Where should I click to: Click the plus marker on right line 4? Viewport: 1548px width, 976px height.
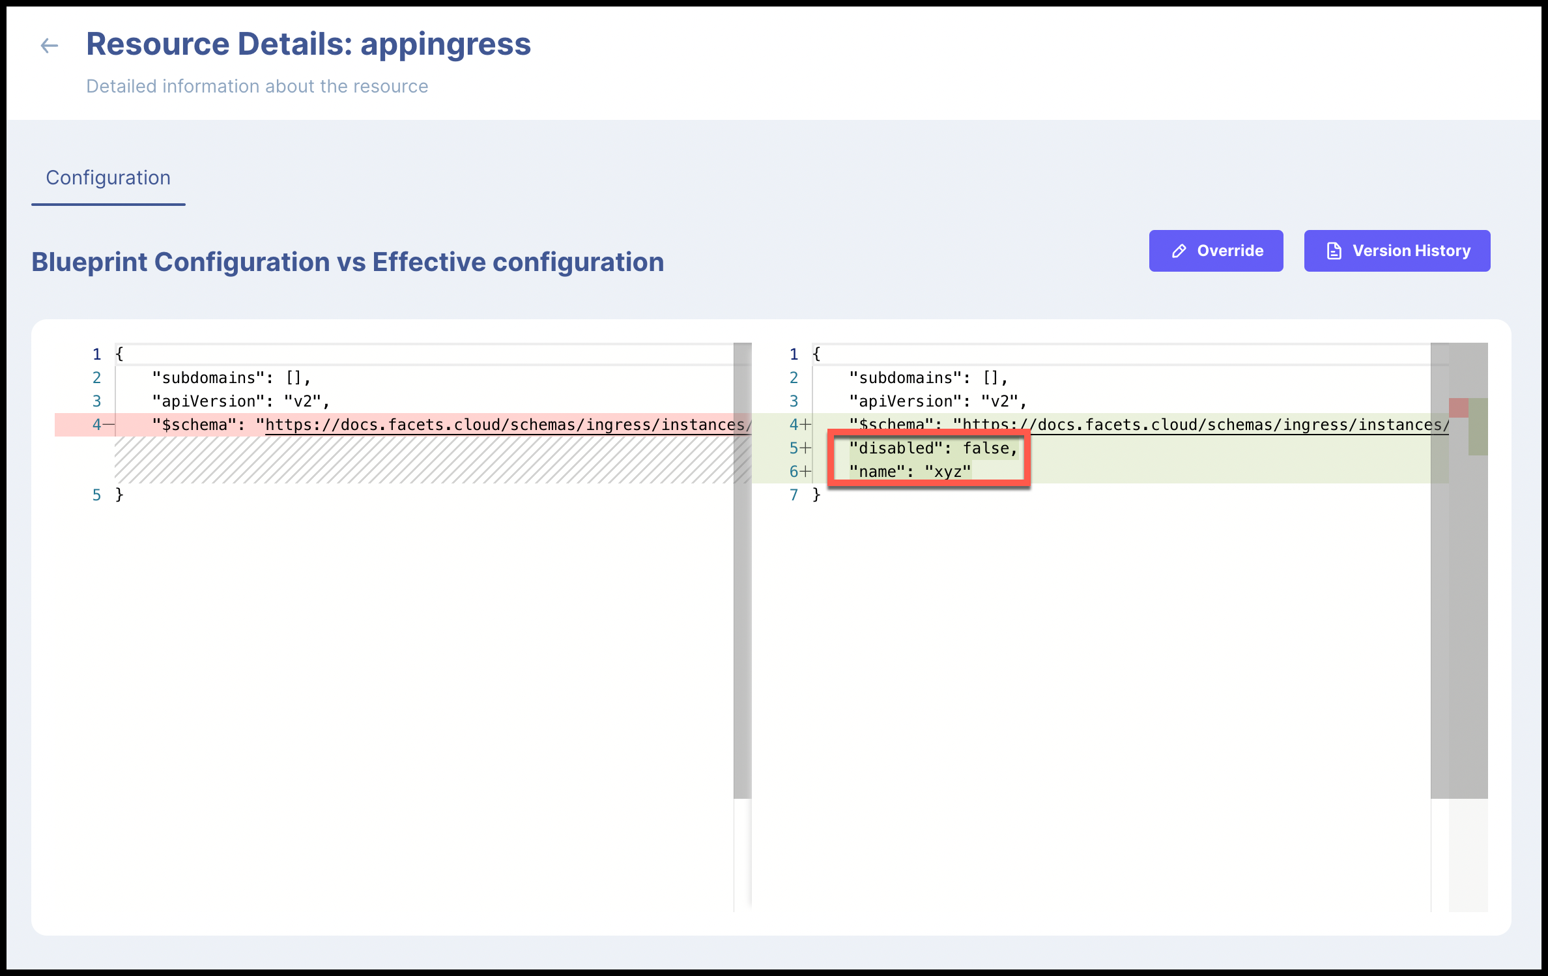point(806,425)
